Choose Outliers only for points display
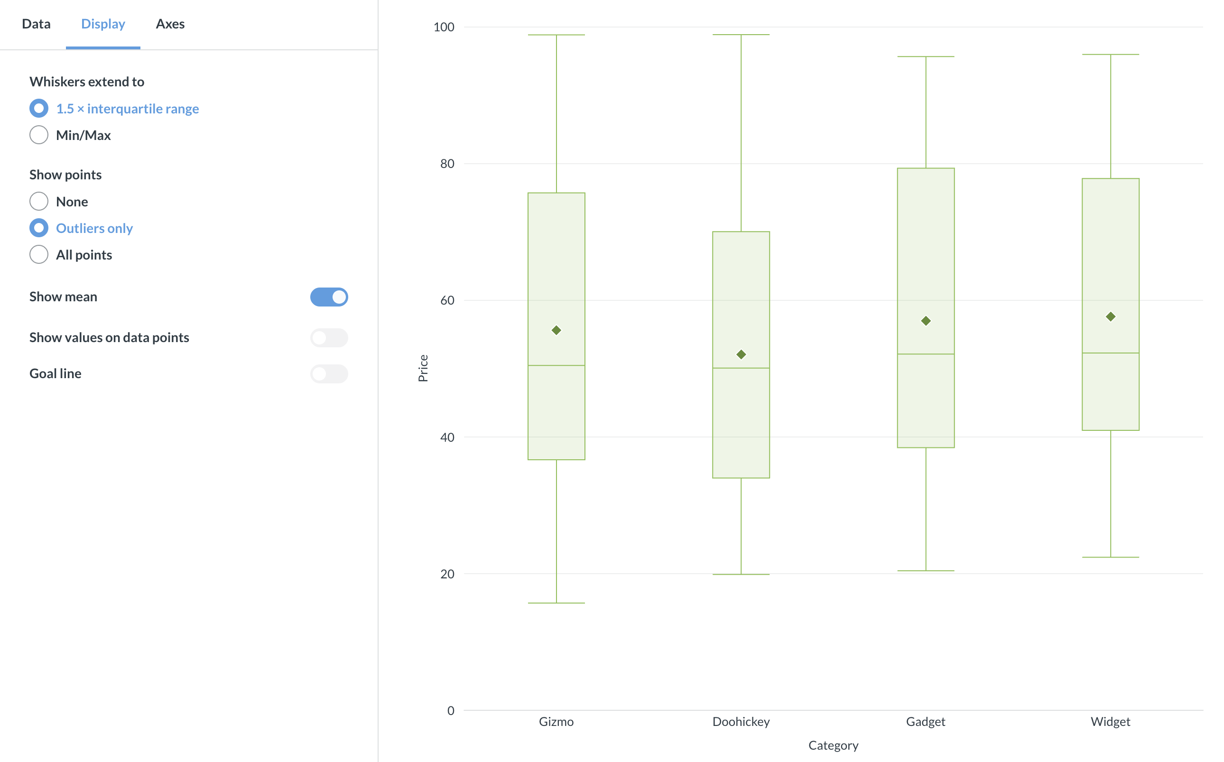Screen dimensions: 1224x762 (x=39, y=228)
